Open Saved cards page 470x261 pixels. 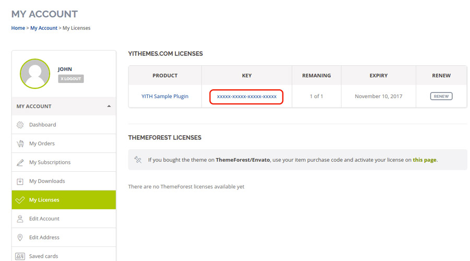[64, 254]
